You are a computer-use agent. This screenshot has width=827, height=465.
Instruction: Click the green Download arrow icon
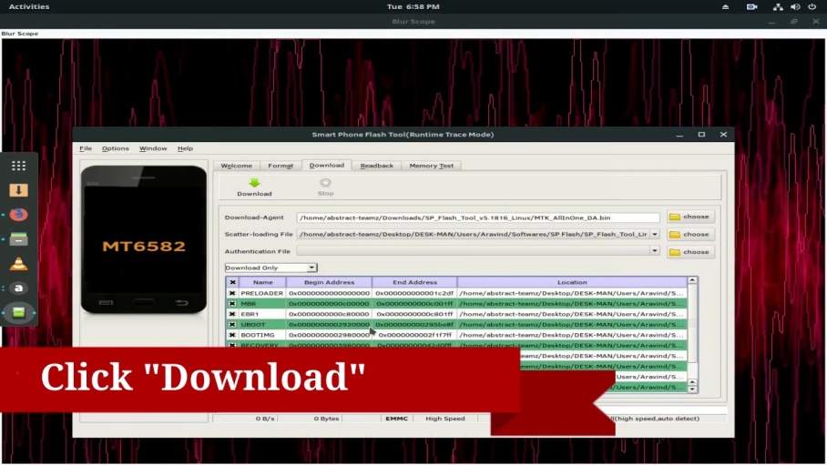(254, 183)
